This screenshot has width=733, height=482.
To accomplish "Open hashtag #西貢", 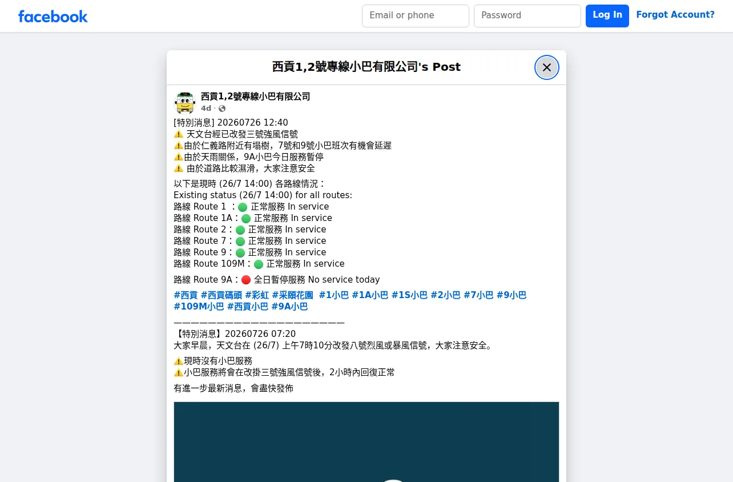I will [186, 295].
